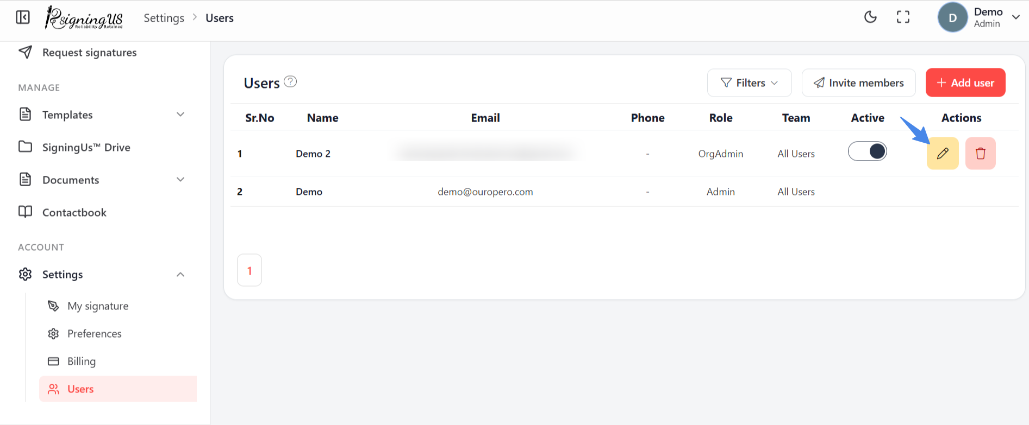Image resolution: width=1029 pixels, height=425 pixels.
Task: Expand the Templates menu chevron
Action: point(180,115)
